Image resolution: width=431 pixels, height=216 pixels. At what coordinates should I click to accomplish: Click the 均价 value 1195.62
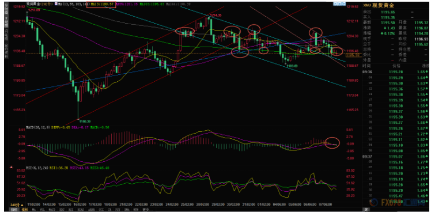(421, 44)
